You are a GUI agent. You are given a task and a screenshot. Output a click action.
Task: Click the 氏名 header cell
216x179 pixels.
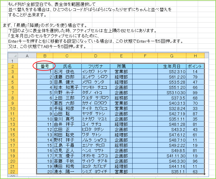tap(67, 66)
